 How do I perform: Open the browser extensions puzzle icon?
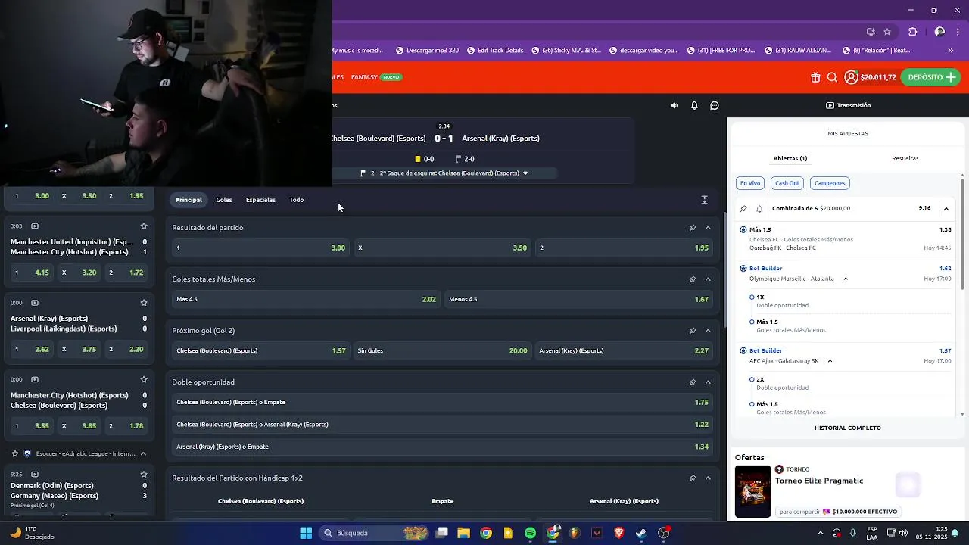coord(912,32)
